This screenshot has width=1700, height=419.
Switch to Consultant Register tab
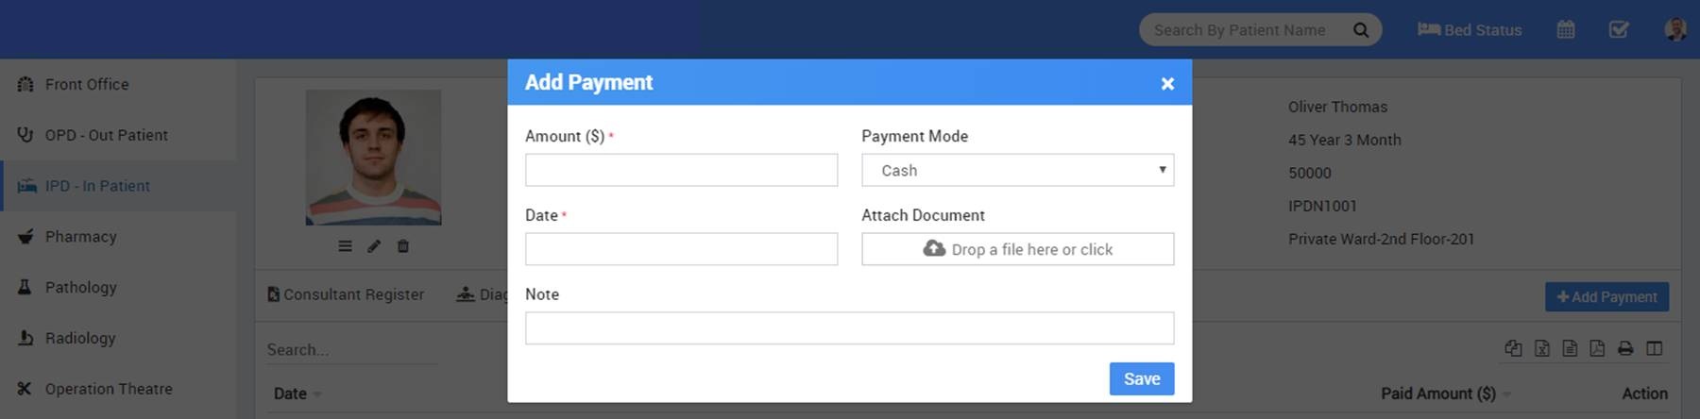(x=346, y=294)
